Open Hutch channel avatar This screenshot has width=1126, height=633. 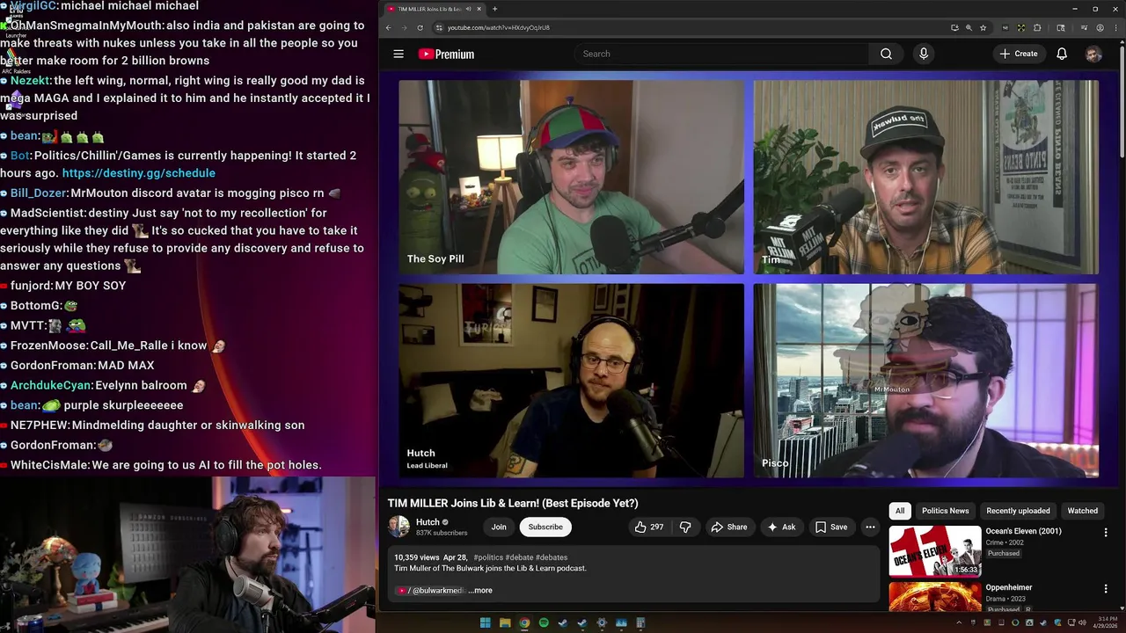[399, 527]
